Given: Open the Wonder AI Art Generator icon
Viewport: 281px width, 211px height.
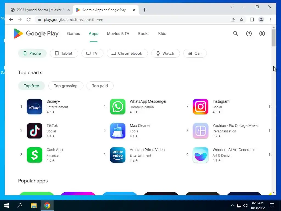Looking at the screenshot, I should tap(201, 155).
